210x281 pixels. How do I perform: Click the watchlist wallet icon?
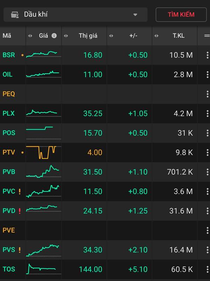(x=15, y=15)
